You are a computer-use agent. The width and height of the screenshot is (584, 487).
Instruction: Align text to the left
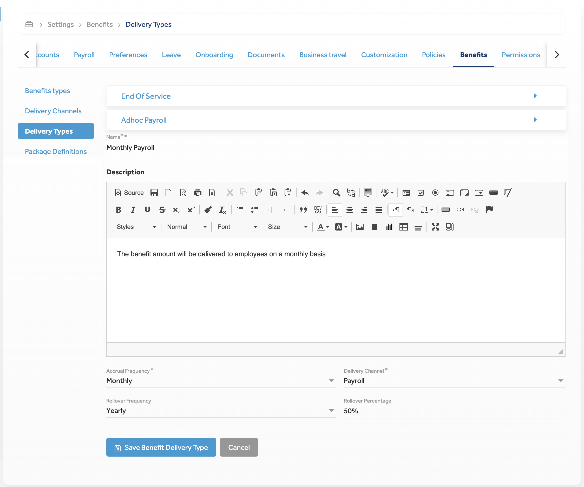(x=335, y=210)
